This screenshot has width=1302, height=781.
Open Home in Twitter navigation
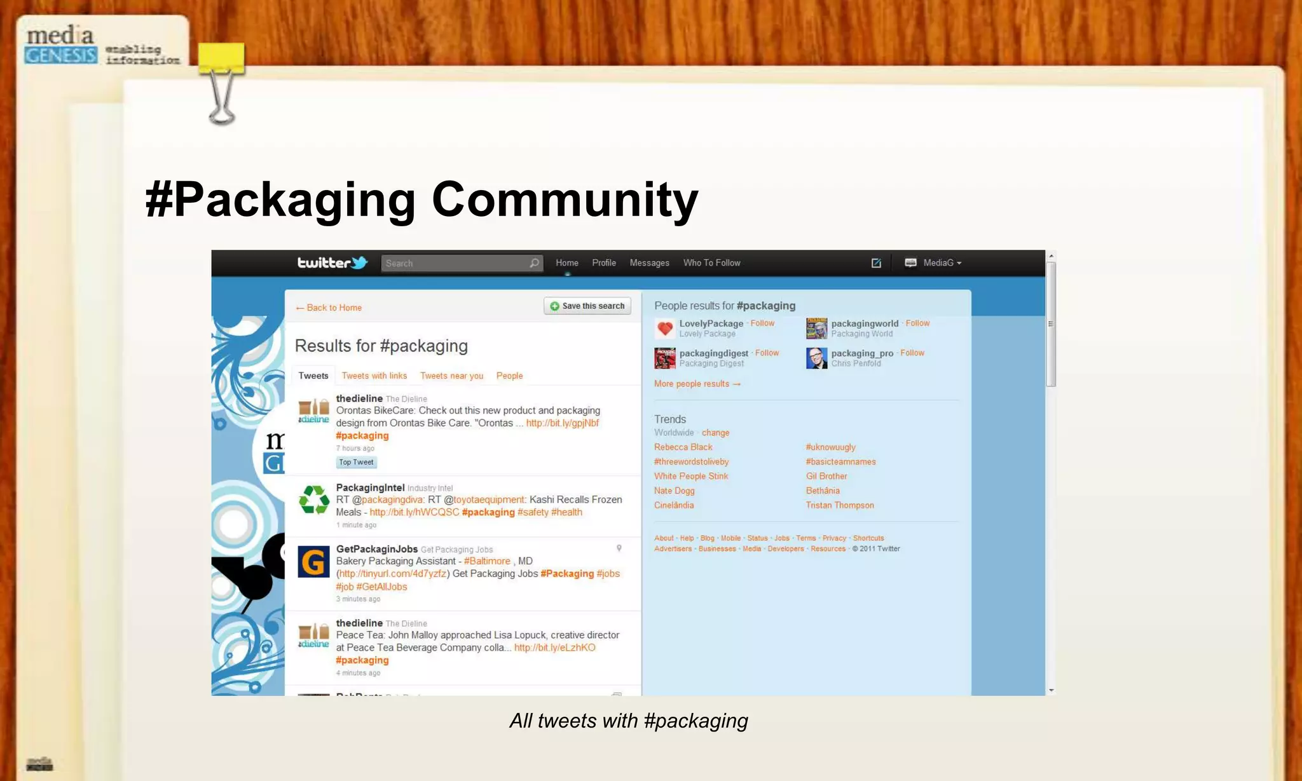tap(567, 263)
